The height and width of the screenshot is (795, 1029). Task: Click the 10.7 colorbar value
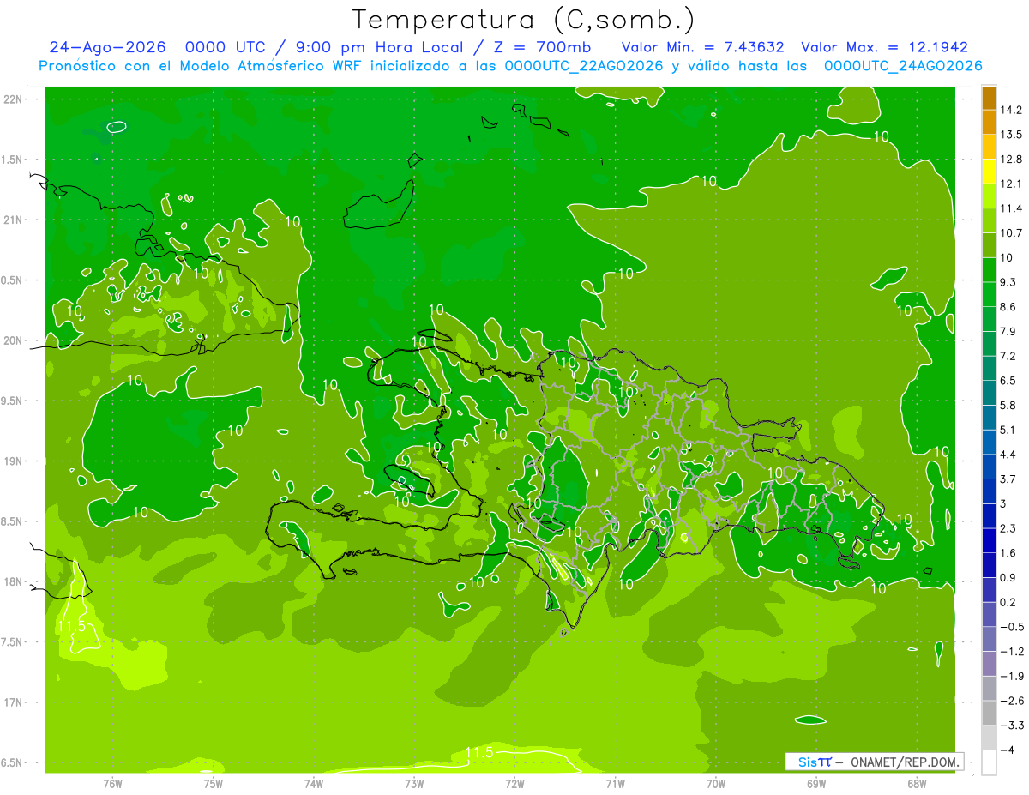tap(1011, 232)
